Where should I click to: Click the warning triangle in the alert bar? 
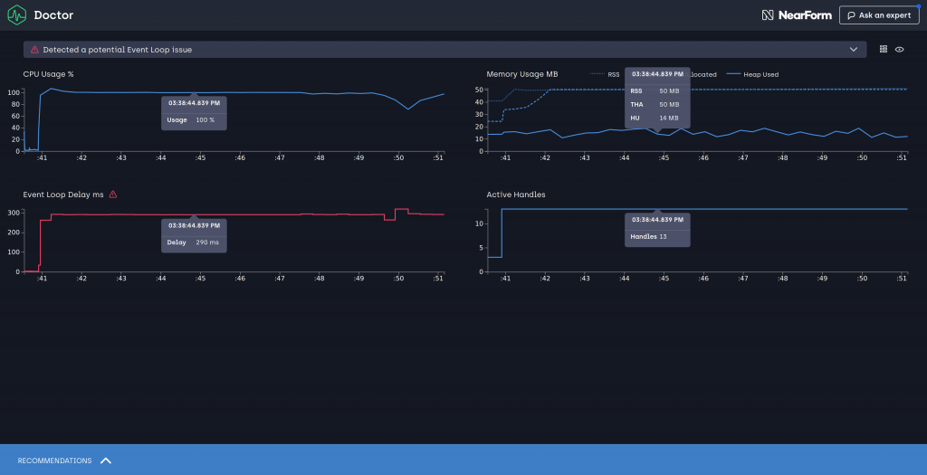tap(34, 50)
